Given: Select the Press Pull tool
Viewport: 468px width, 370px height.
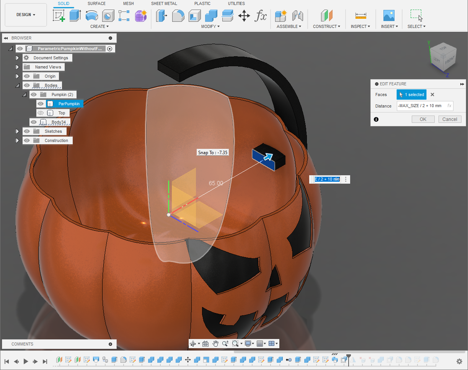Looking at the screenshot, I should pos(162,16).
